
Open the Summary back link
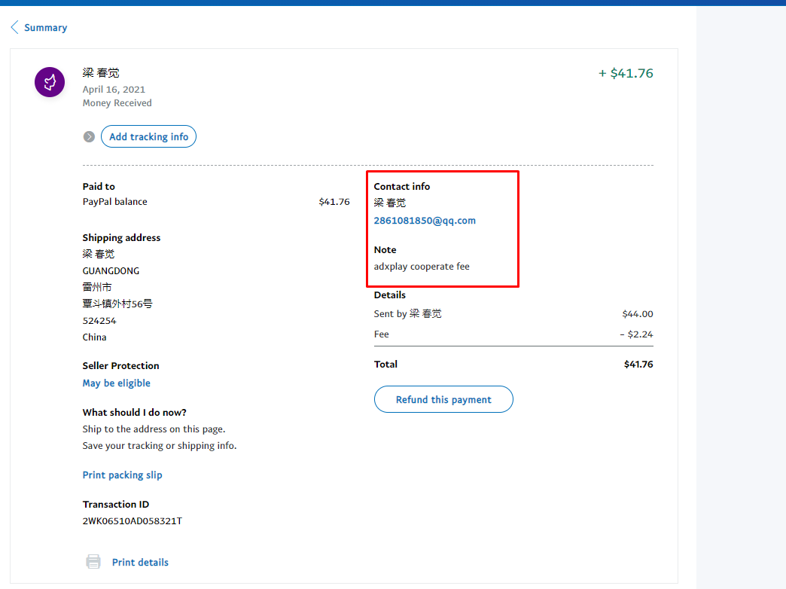click(46, 28)
